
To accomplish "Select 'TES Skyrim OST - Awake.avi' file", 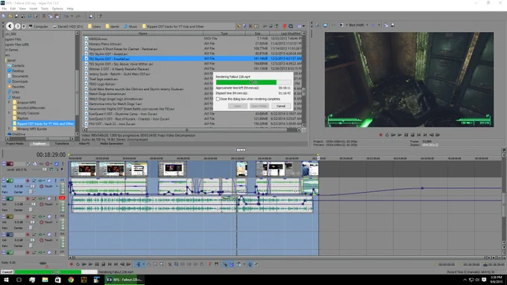I will 108,54.
